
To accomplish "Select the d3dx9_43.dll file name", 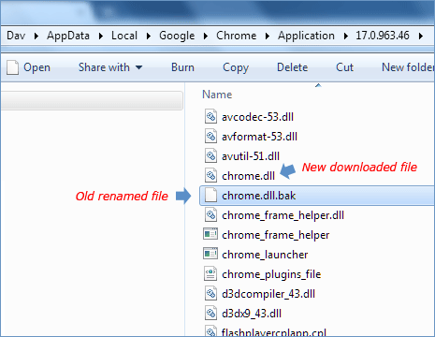I will pyautogui.click(x=252, y=314).
